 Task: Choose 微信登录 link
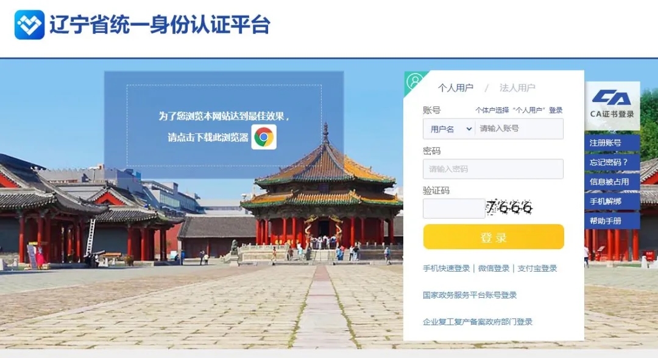point(493,269)
